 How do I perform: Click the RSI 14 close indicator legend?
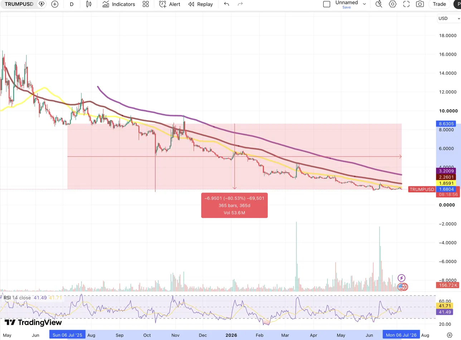[x=17, y=297]
